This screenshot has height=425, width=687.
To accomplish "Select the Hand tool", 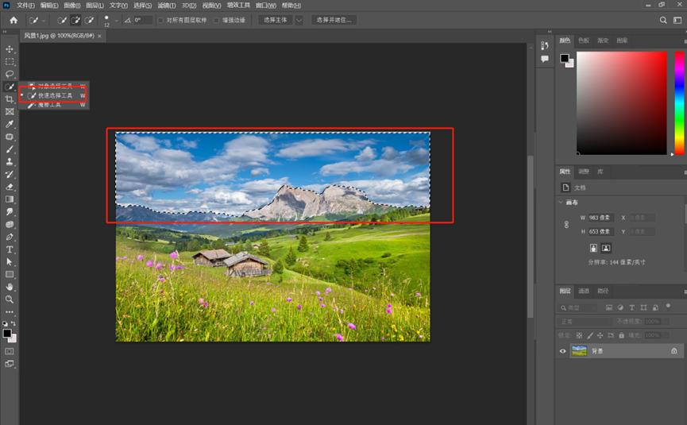I will (x=10, y=287).
